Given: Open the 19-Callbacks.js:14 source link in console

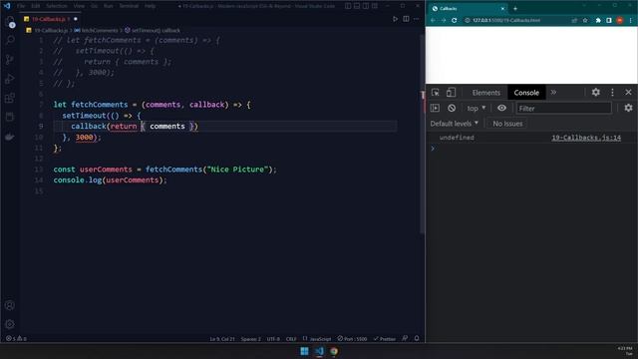Looking at the screenshot, I should coord(586,138).
